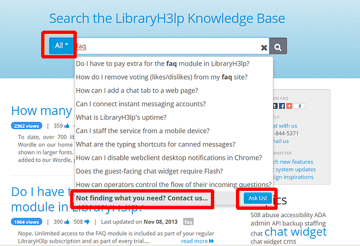Choose suggestion 'How can I add a chat tab'
The height and width of the screenshot is (246, 360).
137,91
